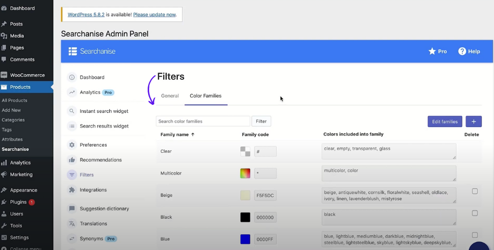Sort by Family name column arrow
This screenshot has width=494, height=250.
(x=193, y=135)
